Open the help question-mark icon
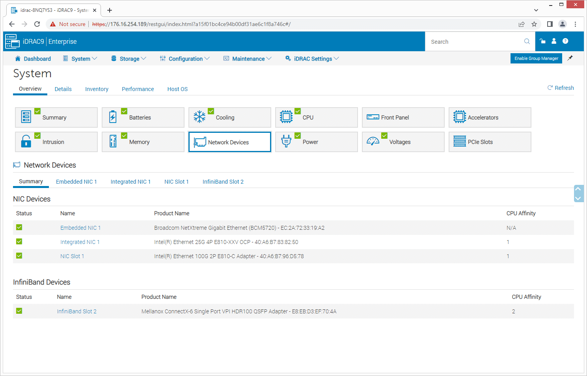The height and width of the screenshot is (376, 587). 565,41
